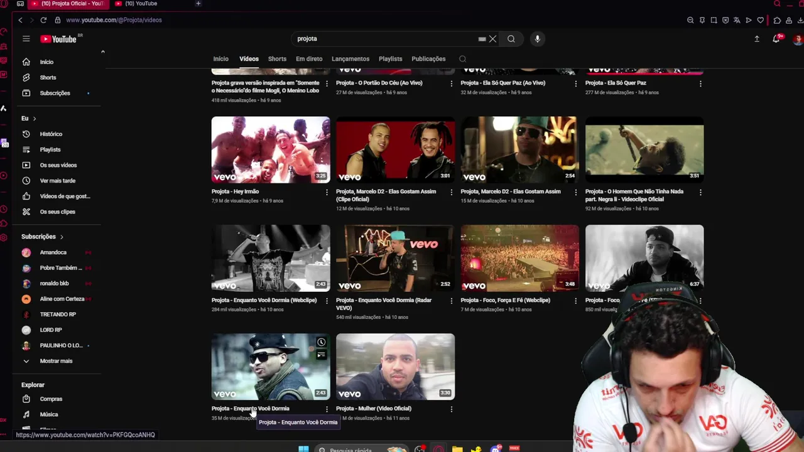Open options for Elas Gostam Assim (Clipe Oficial)

pos(451,192)
